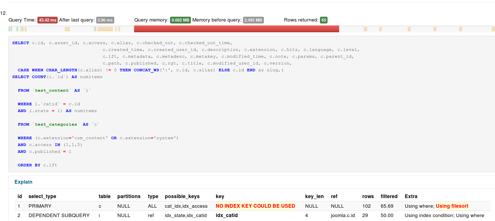Click the 'filtered' column header

point(389,196)
